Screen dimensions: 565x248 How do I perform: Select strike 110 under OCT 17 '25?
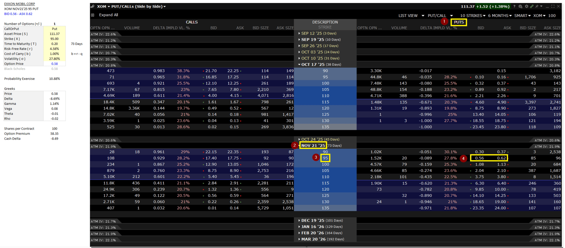(325, 96)
